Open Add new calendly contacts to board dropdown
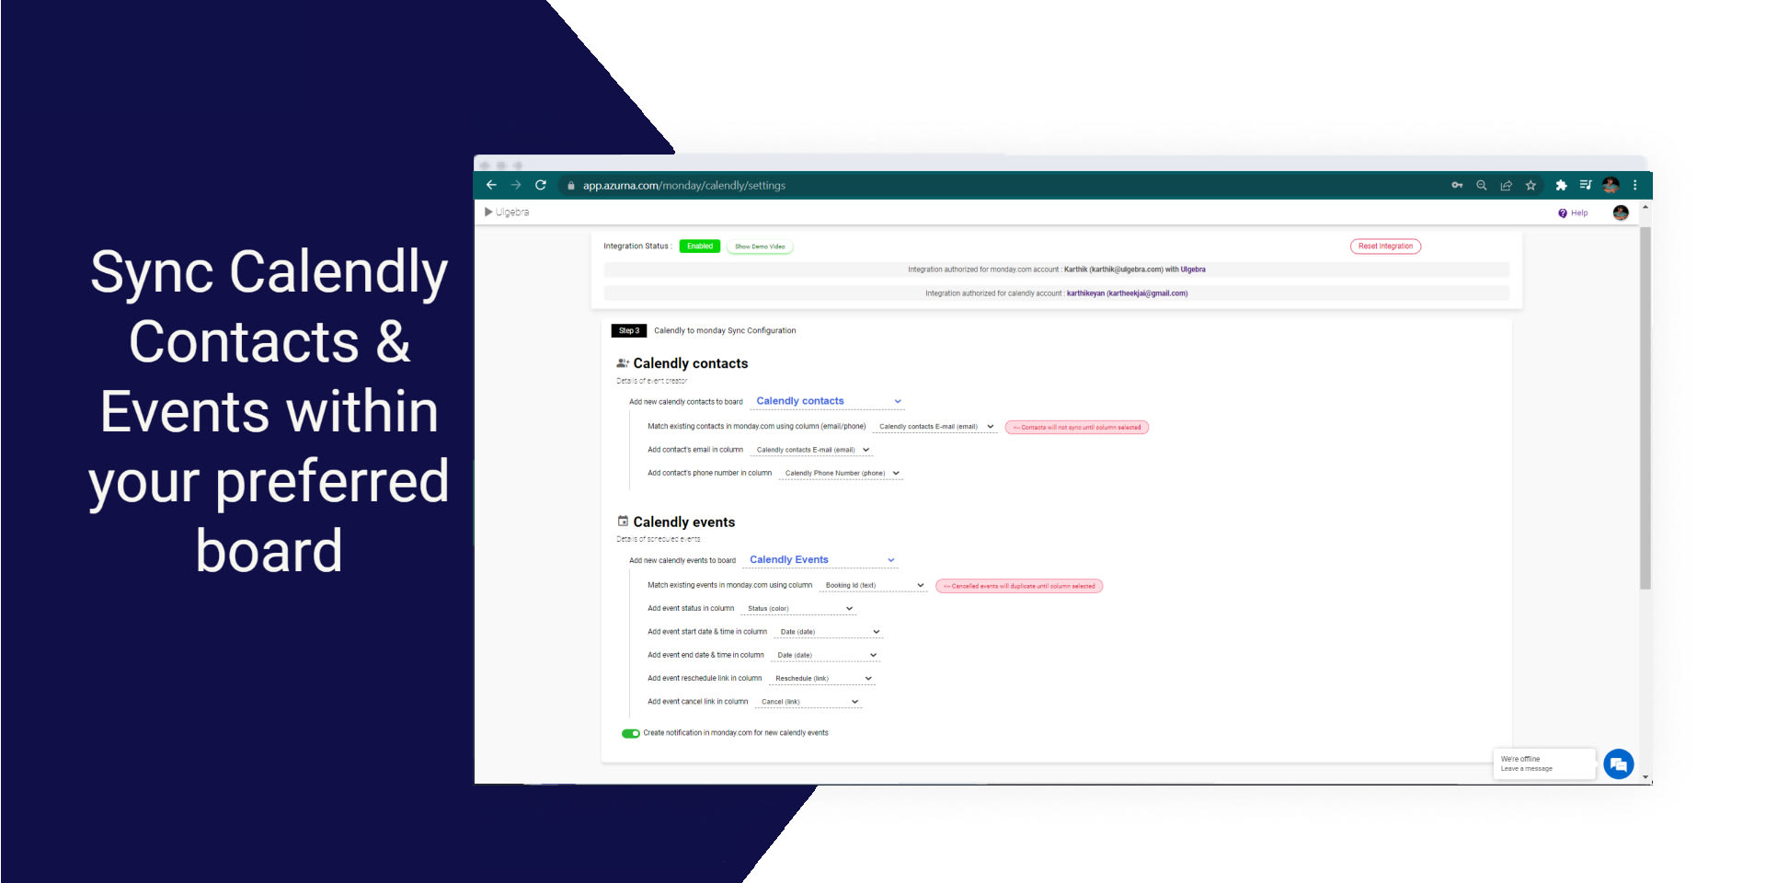This screenshot has width=1766, height=883. tap(828, 402)
